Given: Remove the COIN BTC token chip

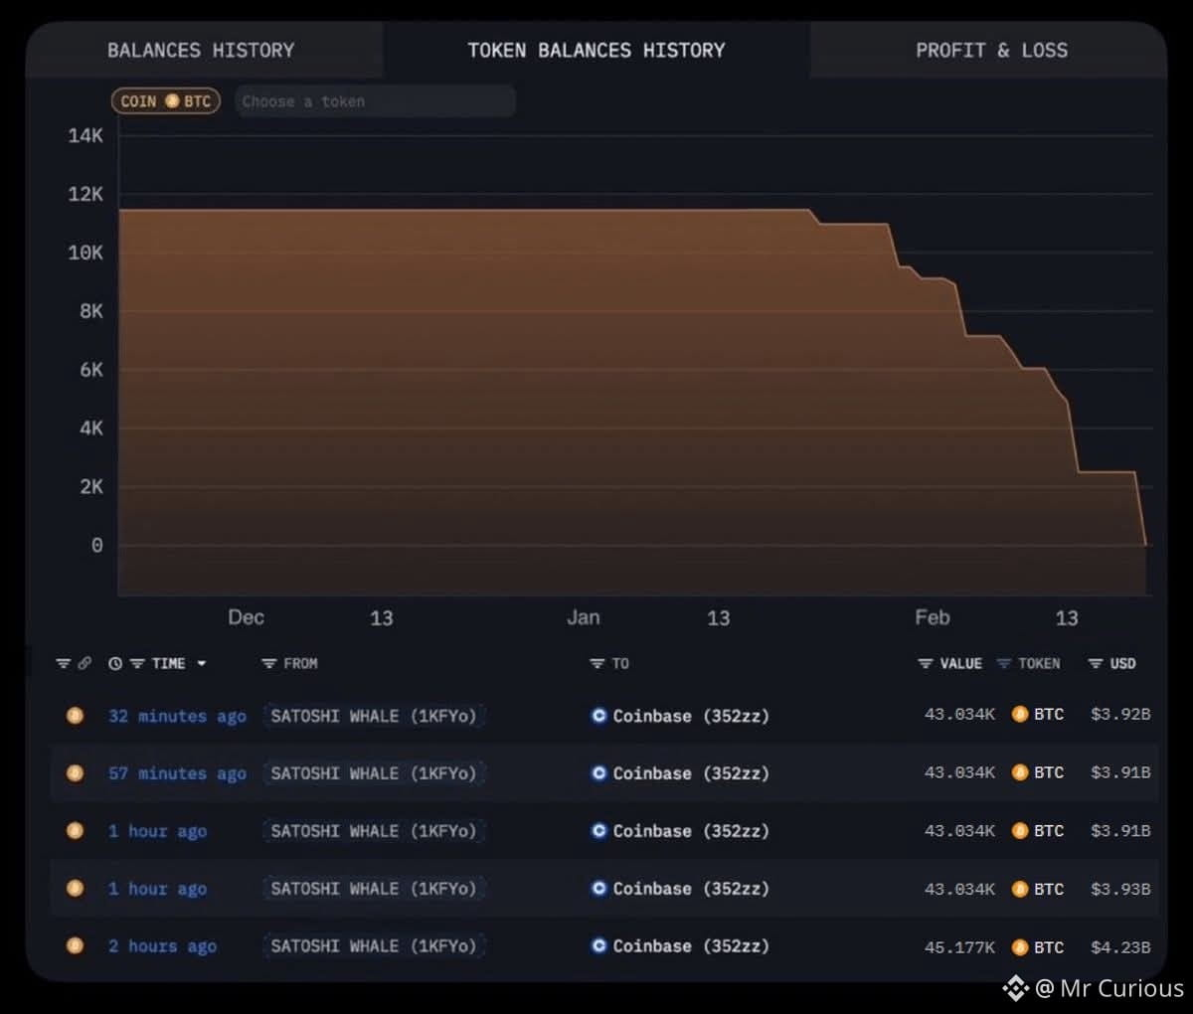Looking at the screenshot, I should pos(165,101).
